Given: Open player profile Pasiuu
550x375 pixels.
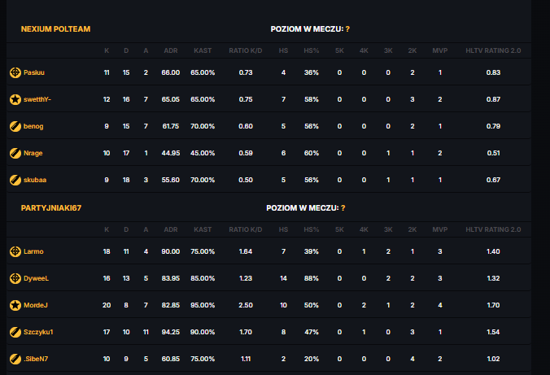Looking at the screenshot, I should (34, 72).
